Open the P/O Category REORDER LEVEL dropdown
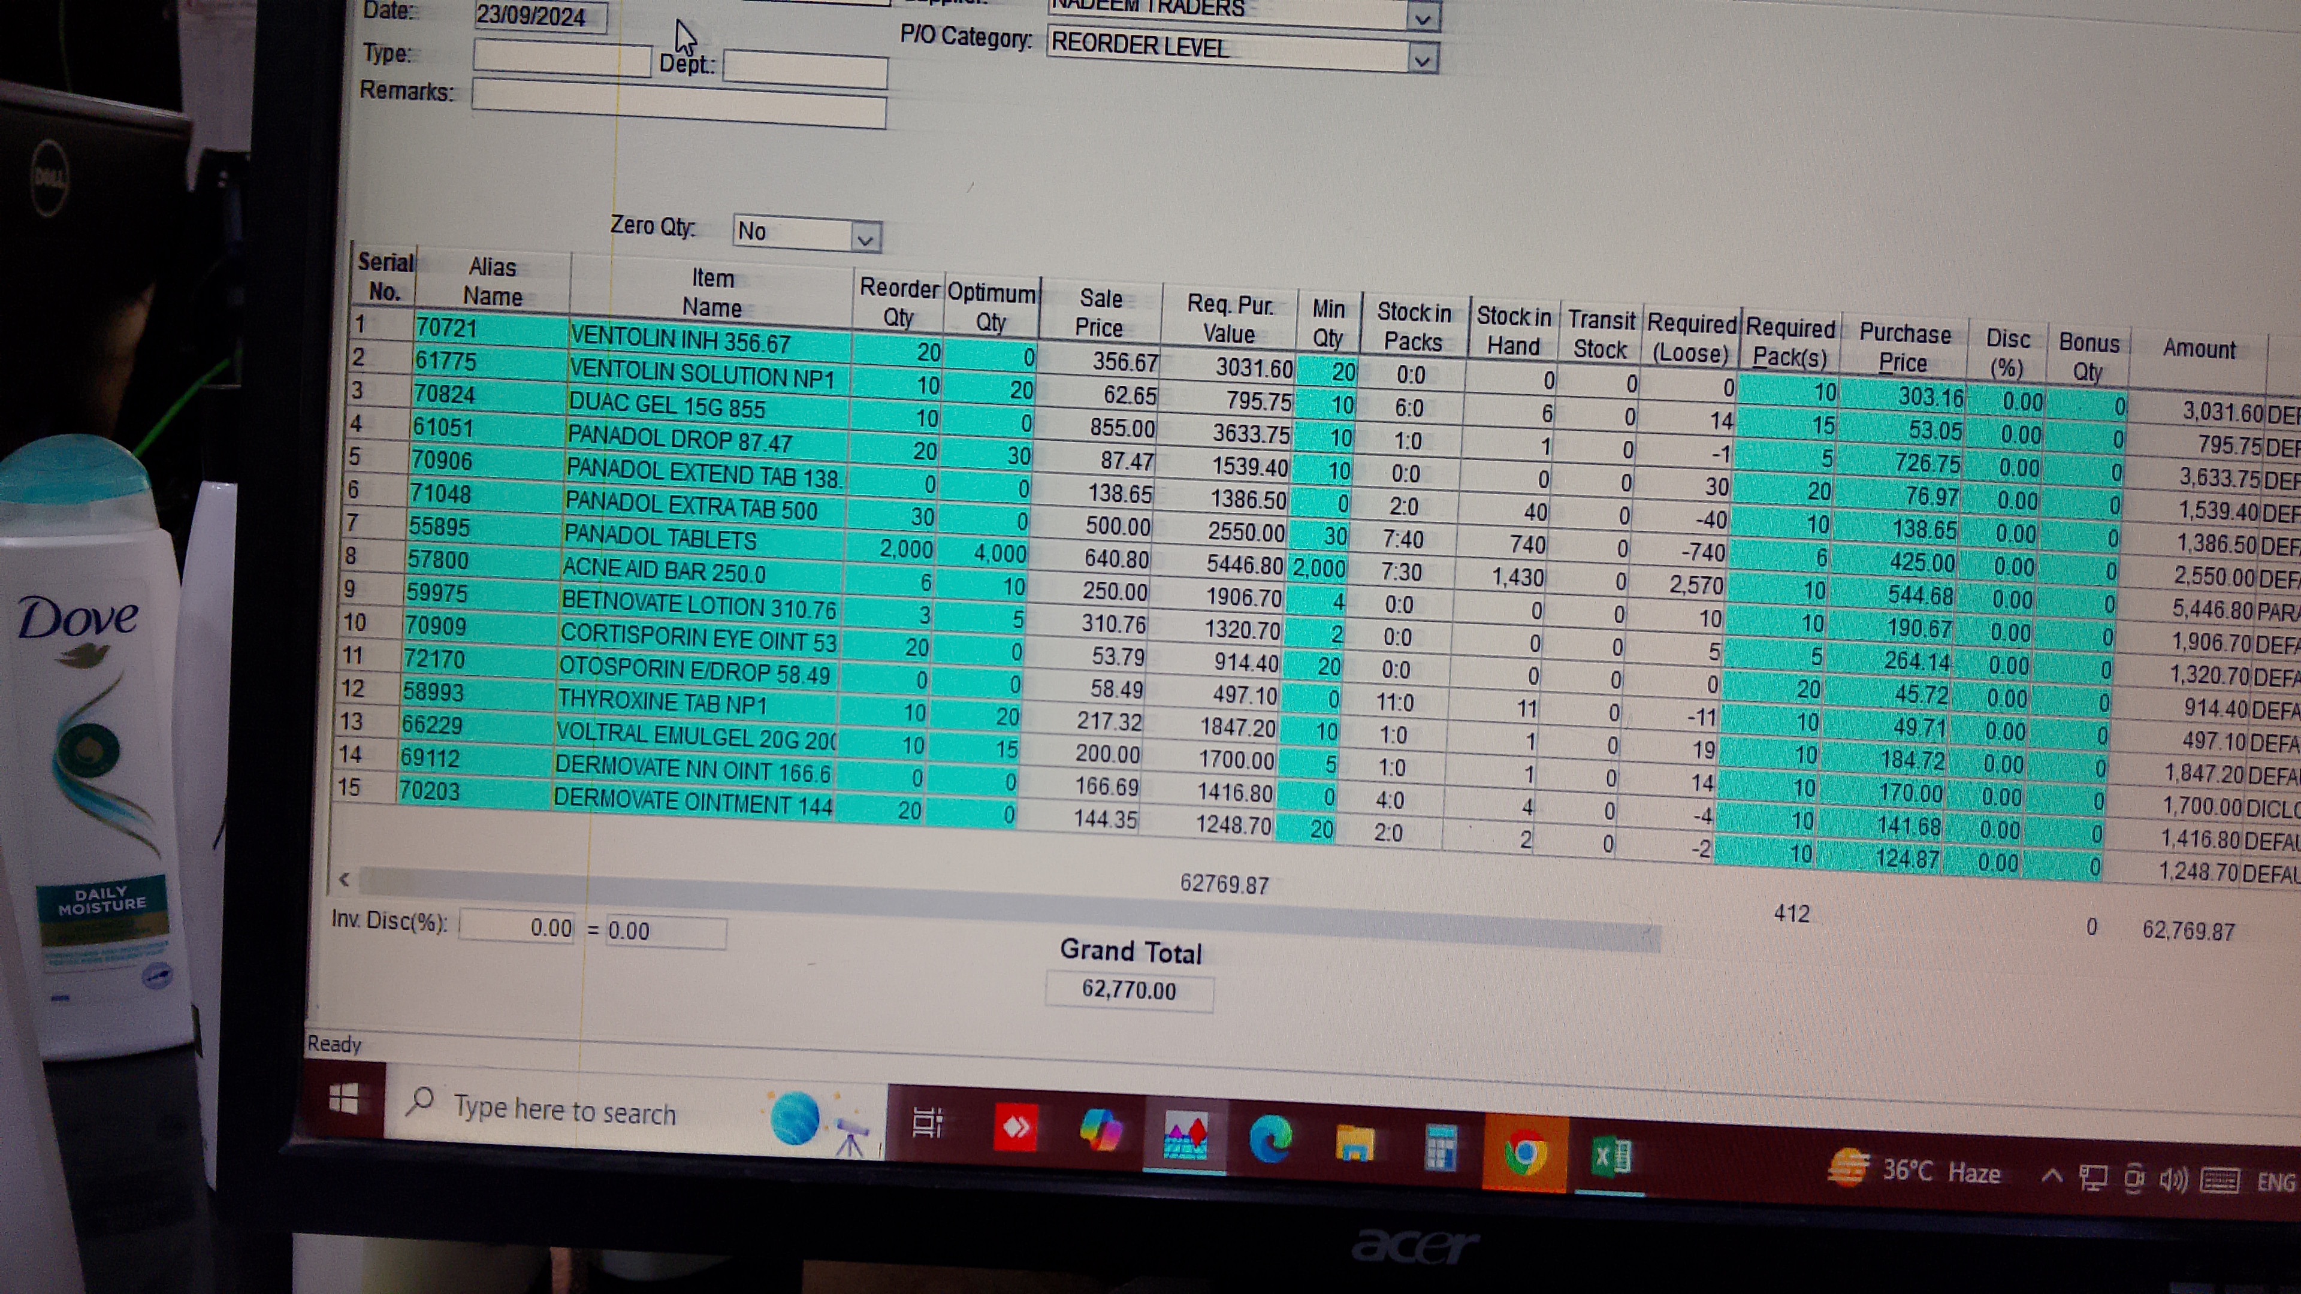This screenshot has height=1294, width=2301. (1422, 60)
